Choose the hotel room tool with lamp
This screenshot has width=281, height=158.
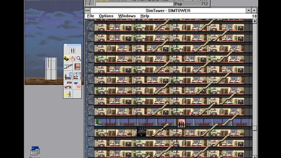[x=77, y=75]
